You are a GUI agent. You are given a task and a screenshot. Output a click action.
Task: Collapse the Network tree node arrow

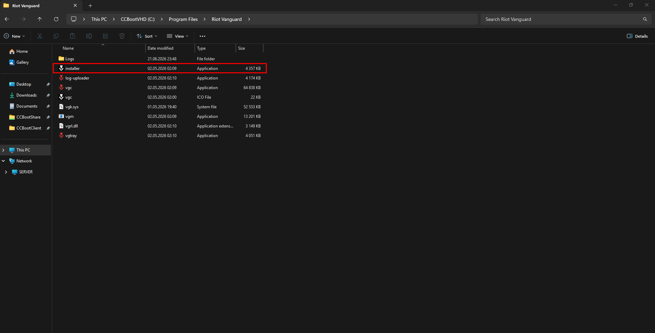click(x=3, y=161)
